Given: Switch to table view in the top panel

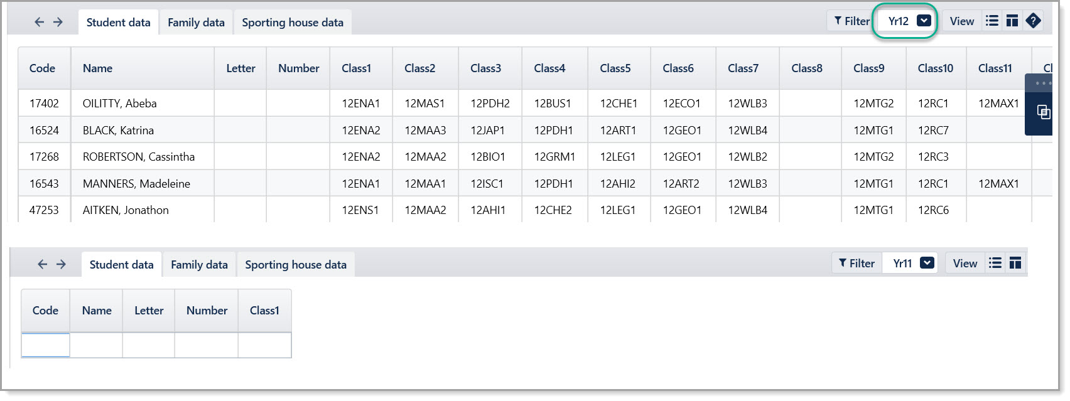Looking at the screenshot, I should (x=1012, y=21).
